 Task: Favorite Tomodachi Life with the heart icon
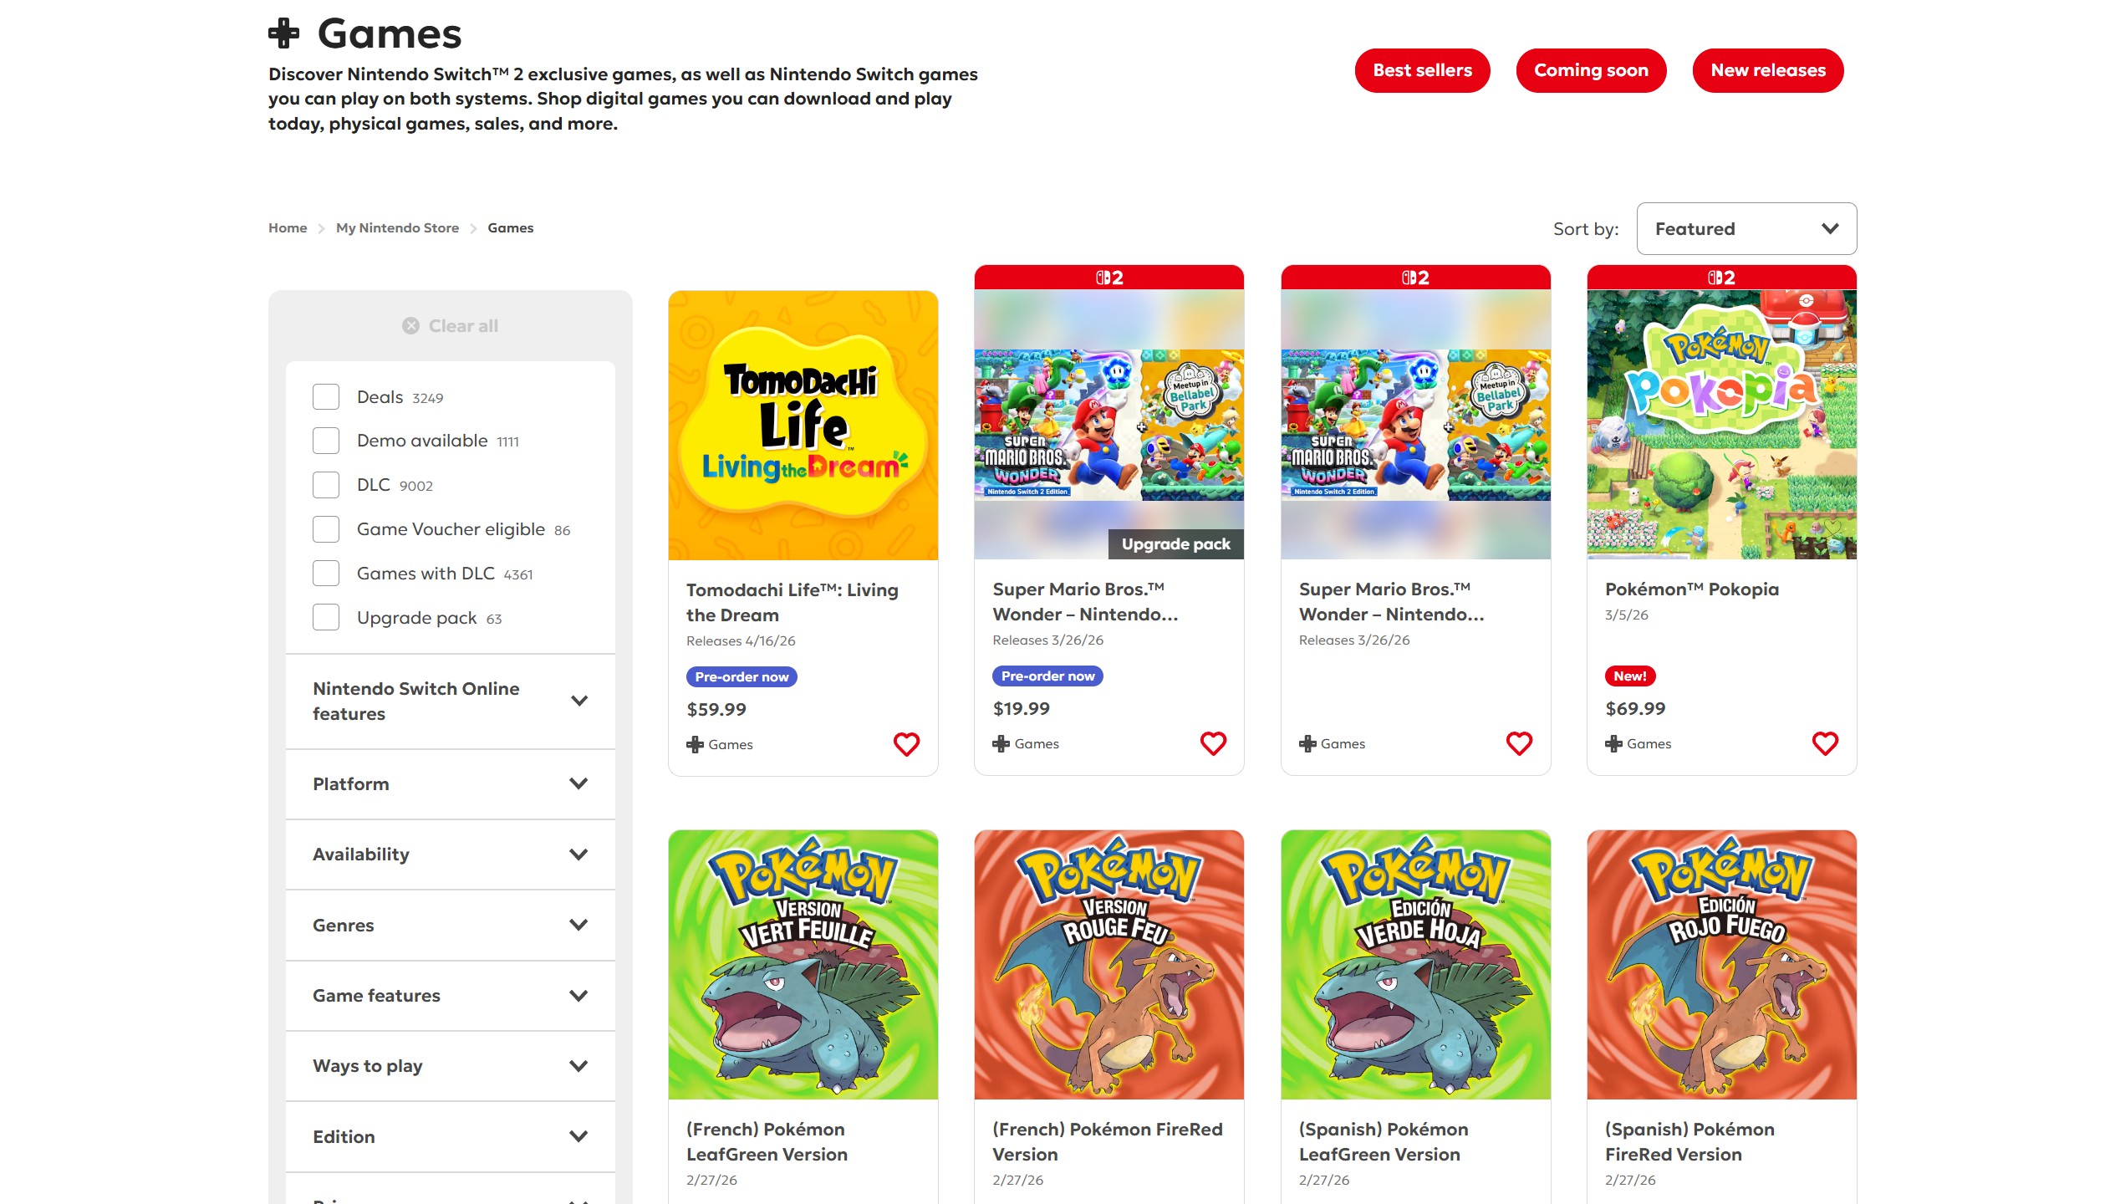point(906,744)
